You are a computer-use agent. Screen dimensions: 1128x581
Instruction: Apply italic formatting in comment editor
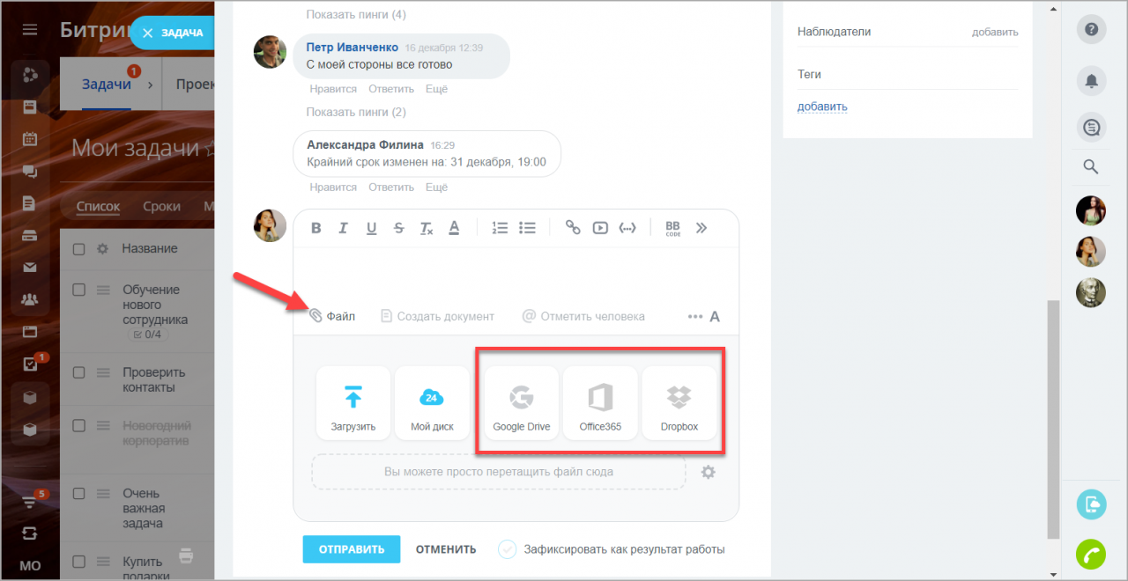click(x=345, y=228)
